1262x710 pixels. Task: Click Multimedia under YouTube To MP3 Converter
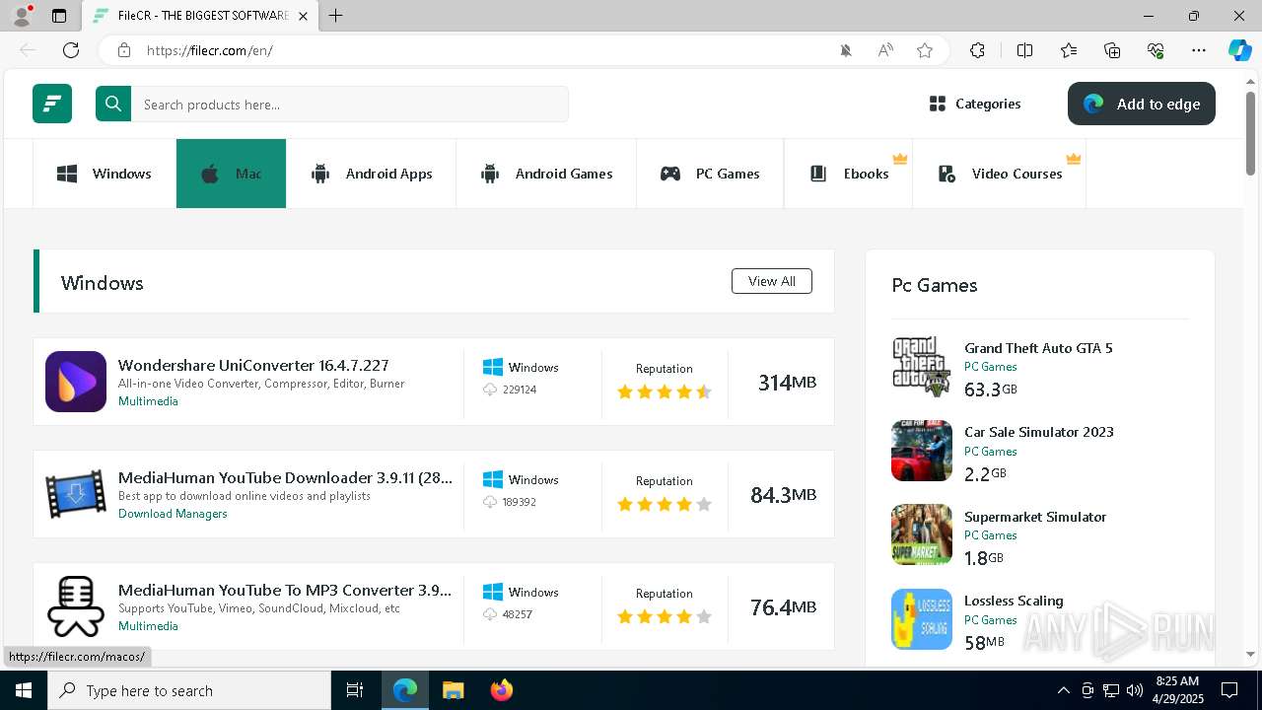pyautogui.click(x=148, y=626)
